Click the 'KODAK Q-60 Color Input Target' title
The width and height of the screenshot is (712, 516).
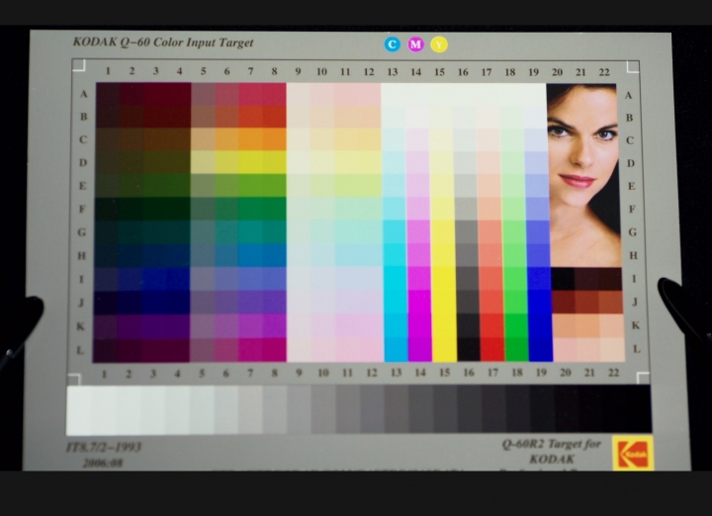click(163, 43)
